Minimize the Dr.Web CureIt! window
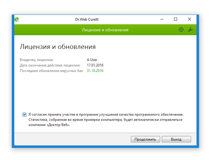Screen dimensions: 212x160 click(x=162, y=19)
